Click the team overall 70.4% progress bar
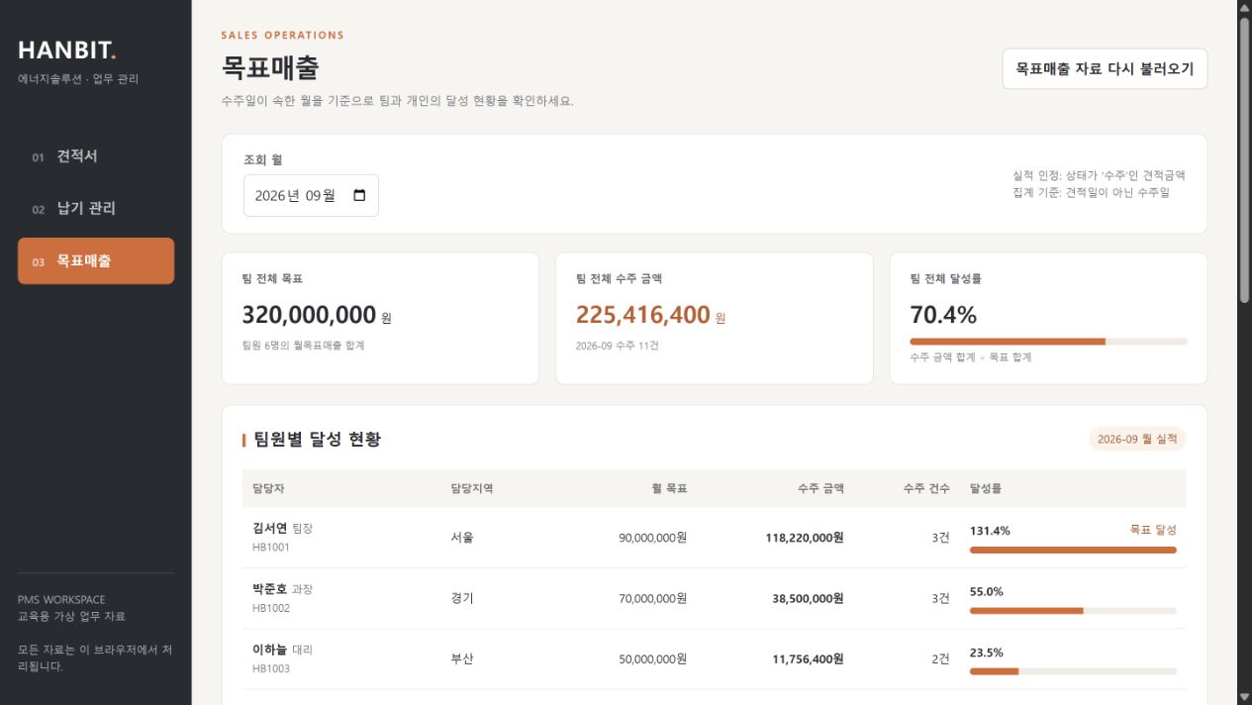This screenshot has width=1252, height=705. point(1048,342)
